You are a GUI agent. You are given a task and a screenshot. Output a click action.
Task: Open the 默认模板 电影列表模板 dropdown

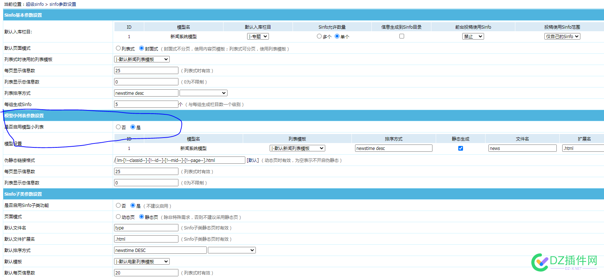[142, 261]
